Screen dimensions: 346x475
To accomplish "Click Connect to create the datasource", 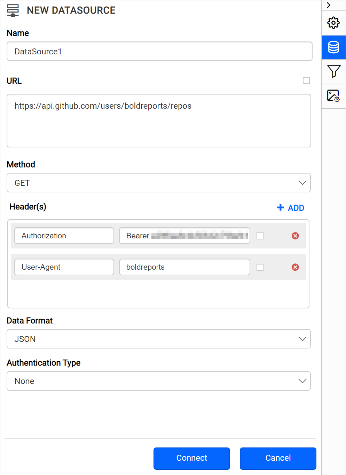I will coord(192,458).
